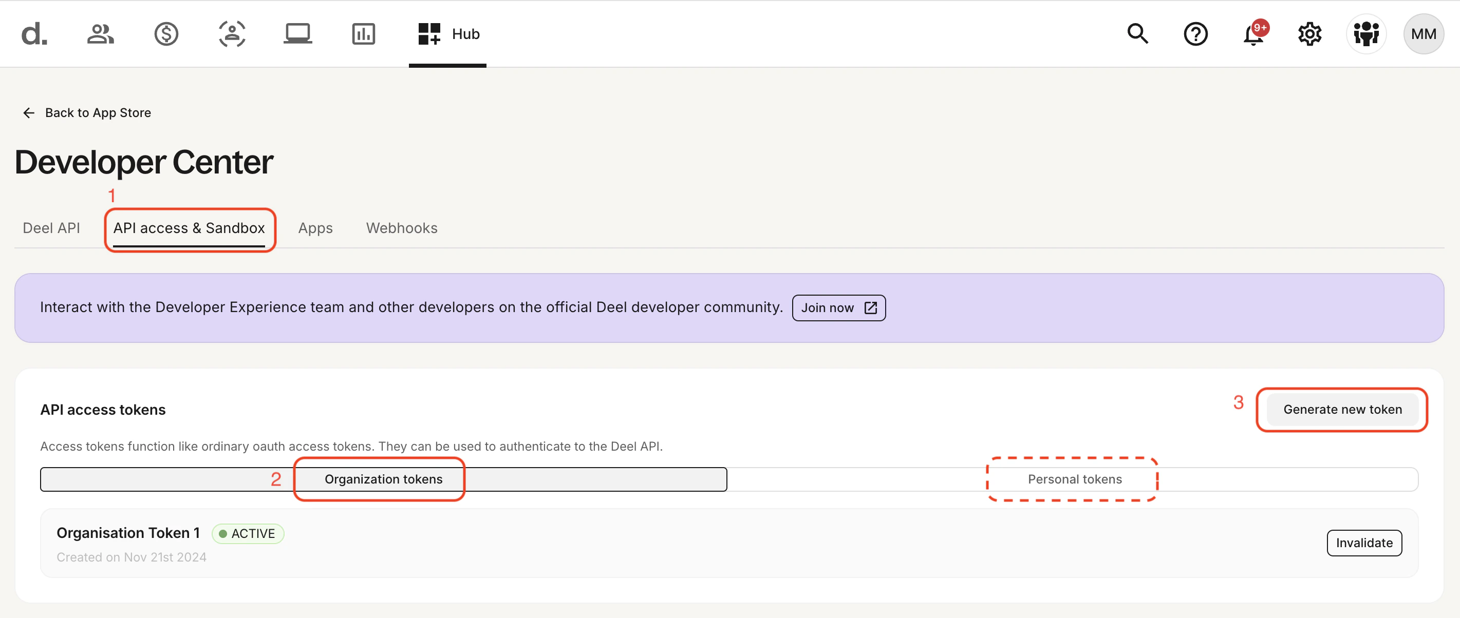Viewport: 1460px width, 618px height.
Task: Switch to the Apps tab
Action: 315,228
